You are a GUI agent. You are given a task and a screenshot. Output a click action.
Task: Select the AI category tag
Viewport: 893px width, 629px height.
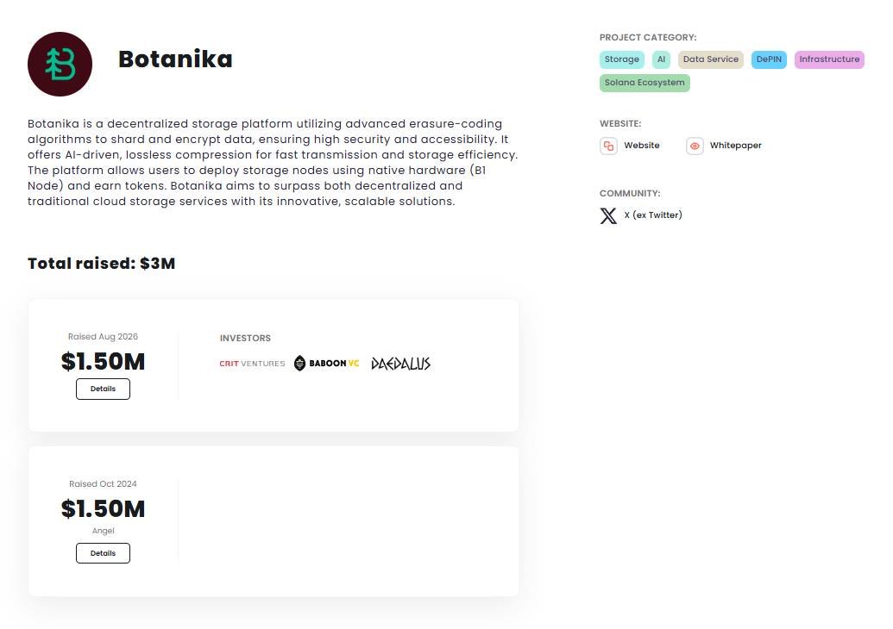click(x=661, y=59)
